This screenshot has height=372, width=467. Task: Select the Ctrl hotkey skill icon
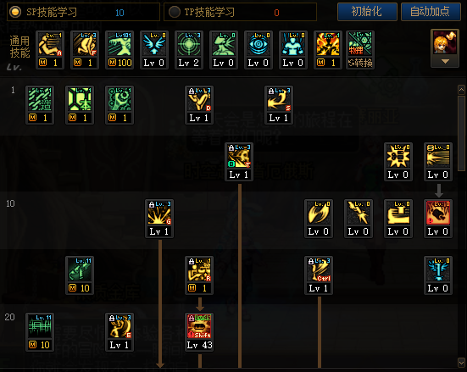point(319,275)
